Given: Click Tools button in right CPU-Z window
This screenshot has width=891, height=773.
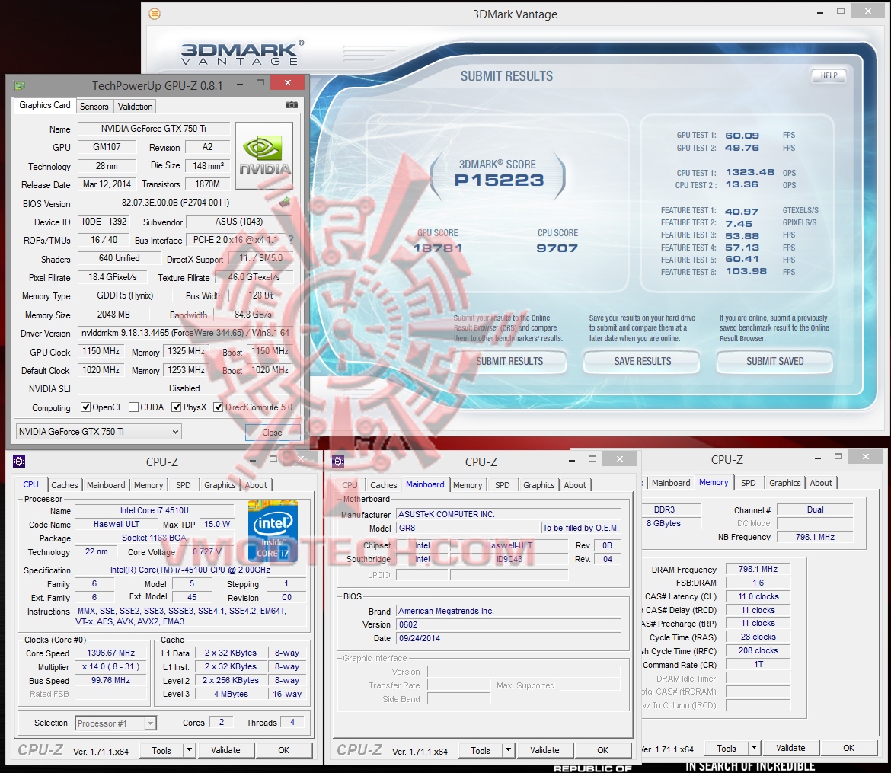Looking at the screenshot, I should (x=727, y=748).
